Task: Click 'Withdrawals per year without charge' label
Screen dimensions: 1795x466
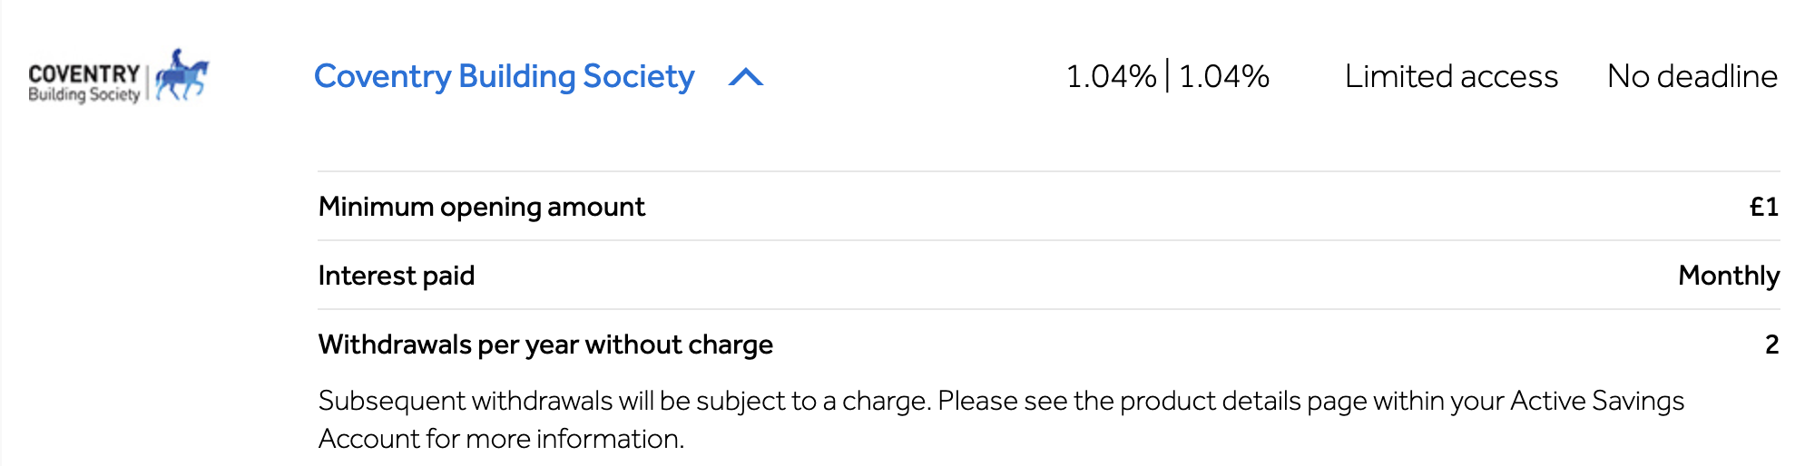Action: point(545,345)
